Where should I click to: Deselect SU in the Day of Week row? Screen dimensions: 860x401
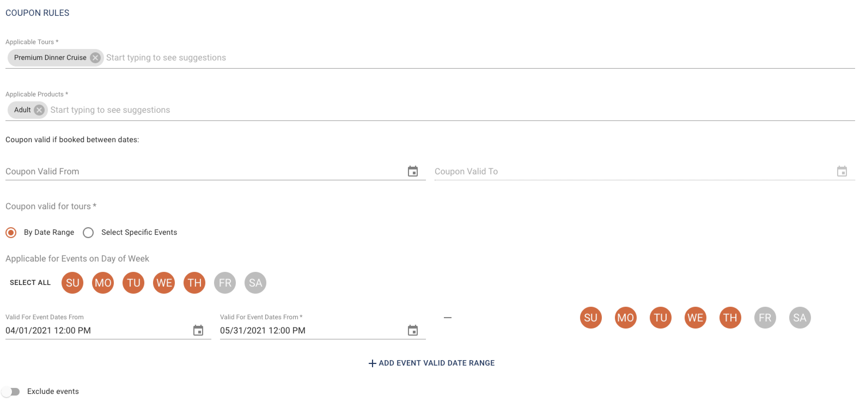click(x=72, y=283)
